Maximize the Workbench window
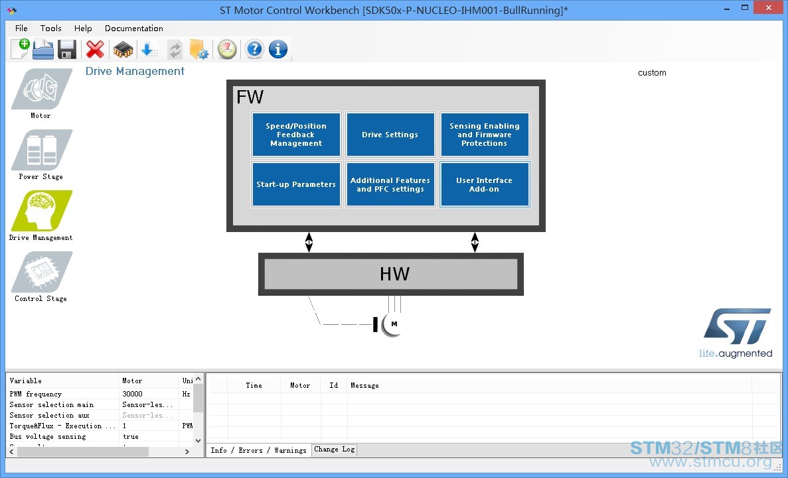 pos(746,7)
